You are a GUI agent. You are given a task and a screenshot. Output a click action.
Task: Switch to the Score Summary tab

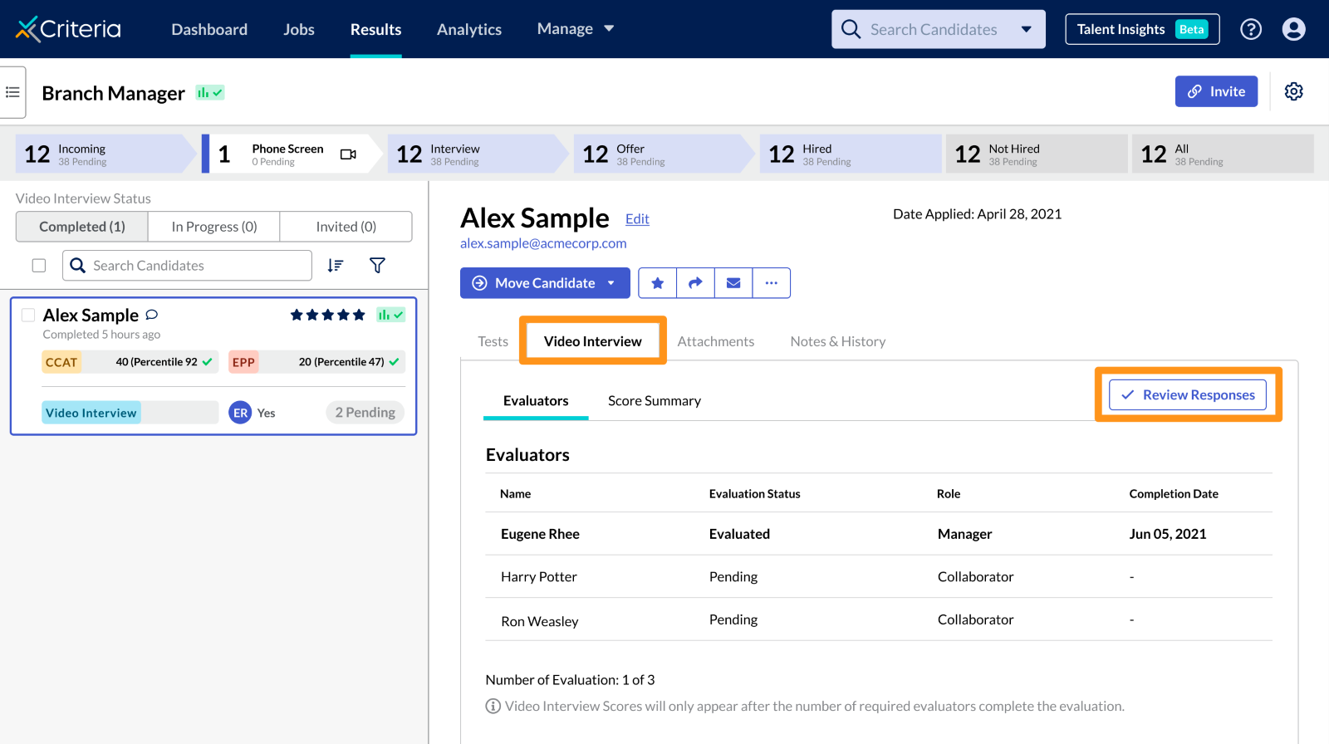click(x=654, y=401)
